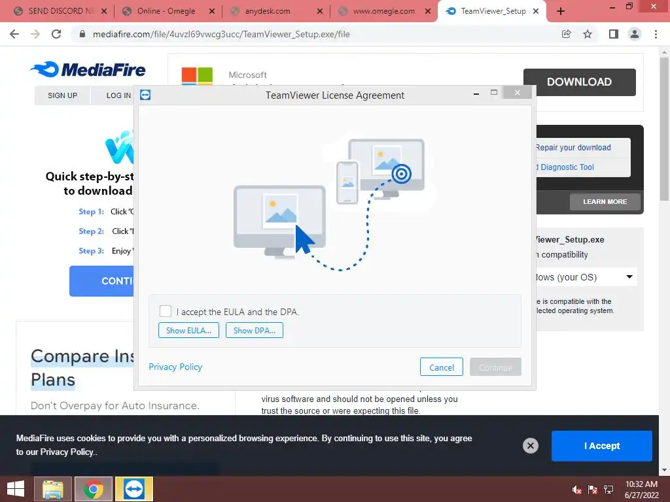670x502 pixels.
Task: Minimize the TeamViewer License Agreement dialog
Action: [x=476, y=93]
